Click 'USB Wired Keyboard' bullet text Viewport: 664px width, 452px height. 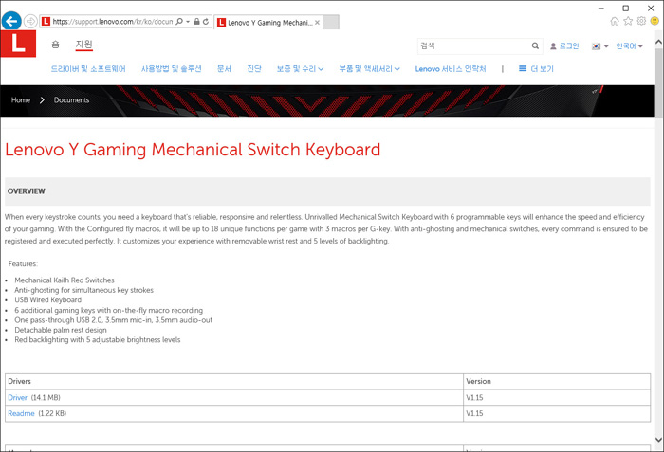click(x=47, y=300)
